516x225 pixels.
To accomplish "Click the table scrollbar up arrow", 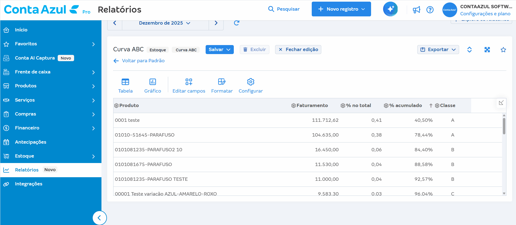I will [x=504, y=115].
